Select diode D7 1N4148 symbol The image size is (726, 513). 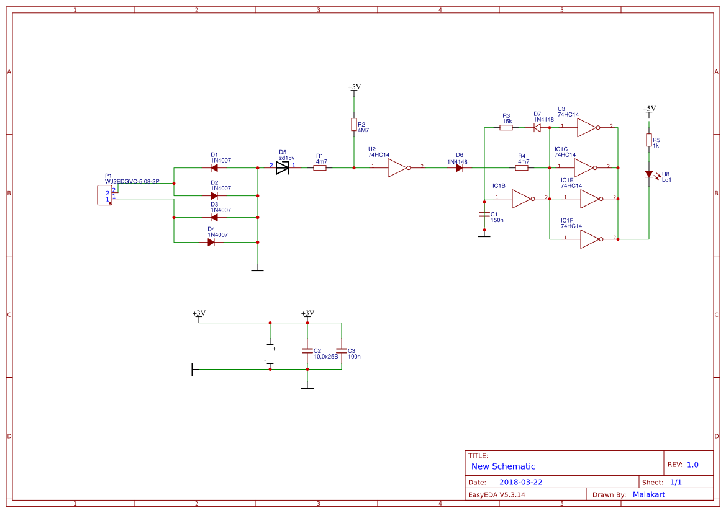click(537, 128)
